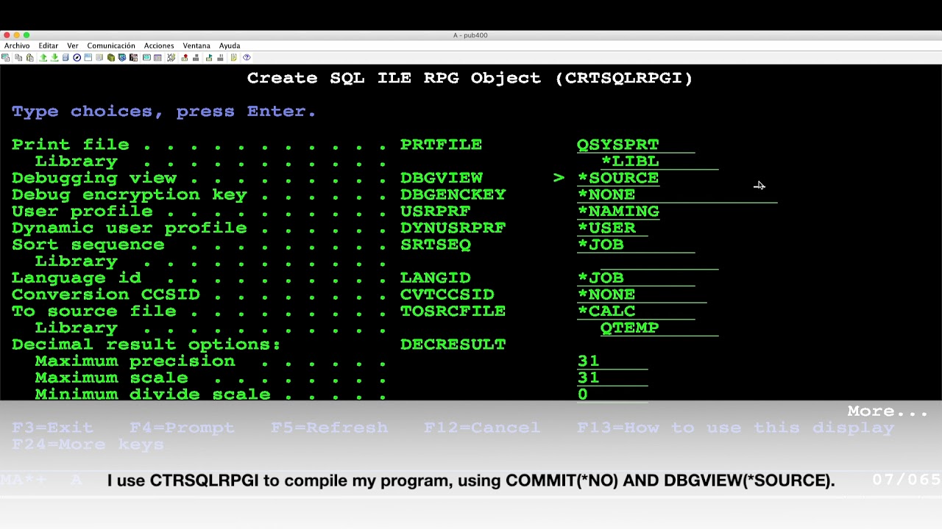
Task: Click the help question mark icon
Action: pyautogui.click(x=247, y=57)
